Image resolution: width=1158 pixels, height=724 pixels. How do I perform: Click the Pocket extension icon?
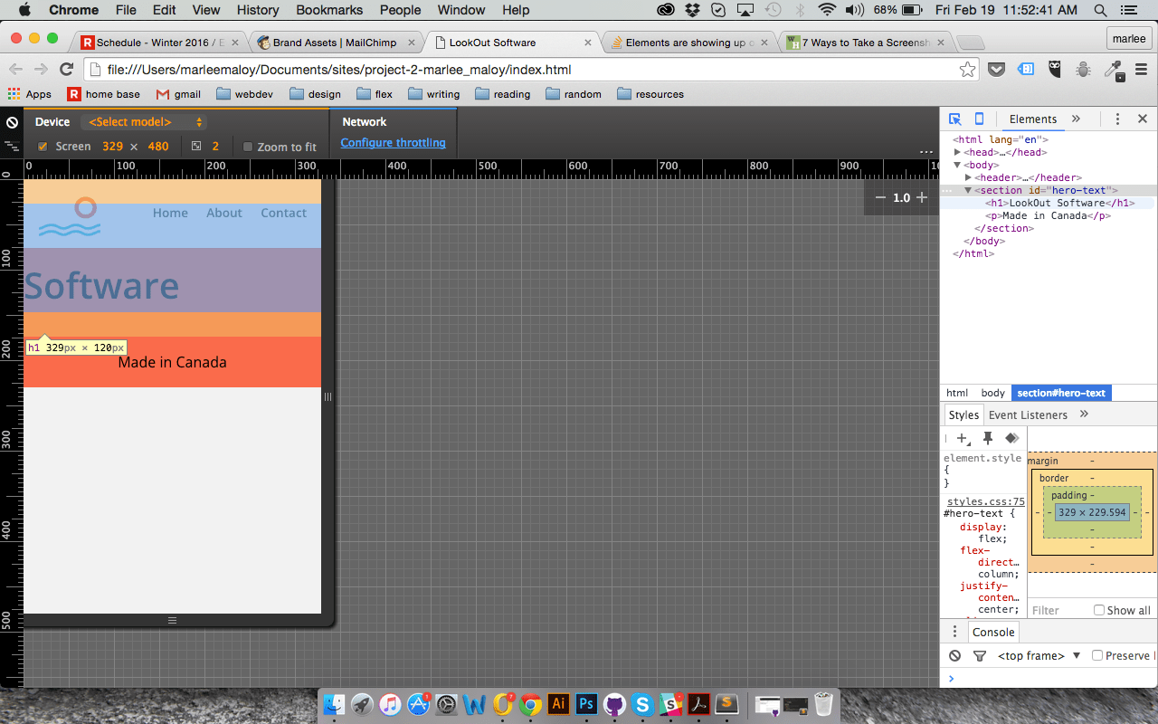996,70
